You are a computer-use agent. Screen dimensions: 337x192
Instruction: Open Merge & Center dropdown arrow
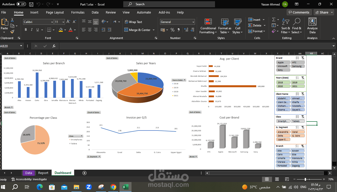point(153,30)
